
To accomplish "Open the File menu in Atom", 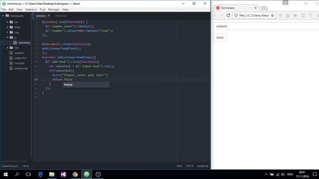I will point(3,9).
